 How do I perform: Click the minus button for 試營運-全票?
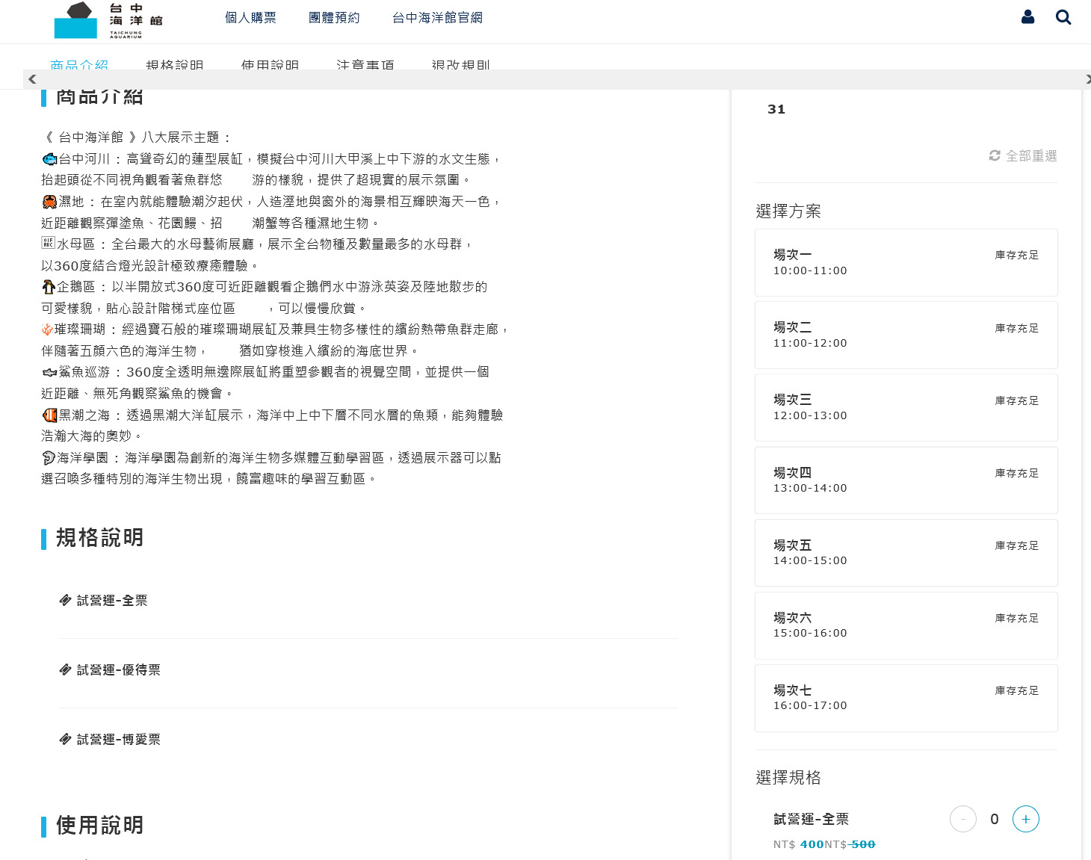coord(962,819)
